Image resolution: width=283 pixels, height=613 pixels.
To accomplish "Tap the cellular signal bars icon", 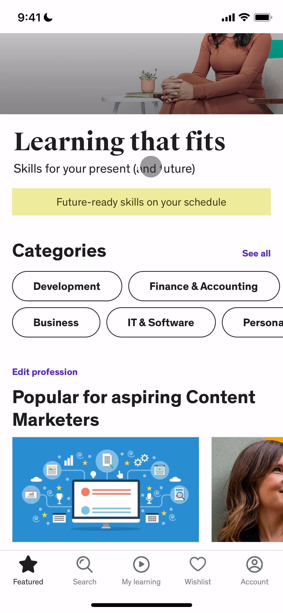I will (228, 18).
